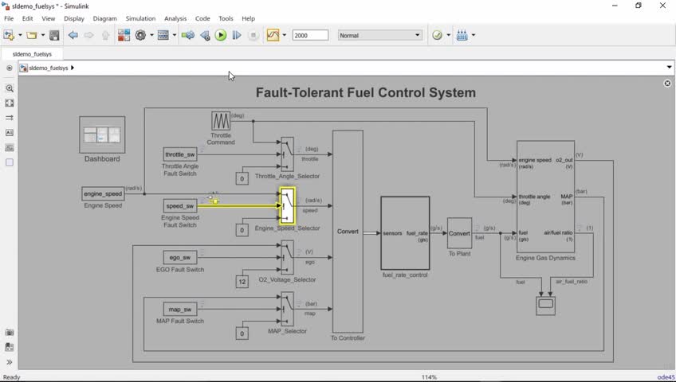Expand the Open folder dropdown arrow
The image size is (676, 382).
(43, 35)
